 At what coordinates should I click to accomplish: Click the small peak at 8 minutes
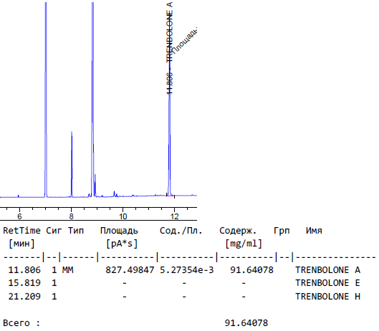(72, 164)
